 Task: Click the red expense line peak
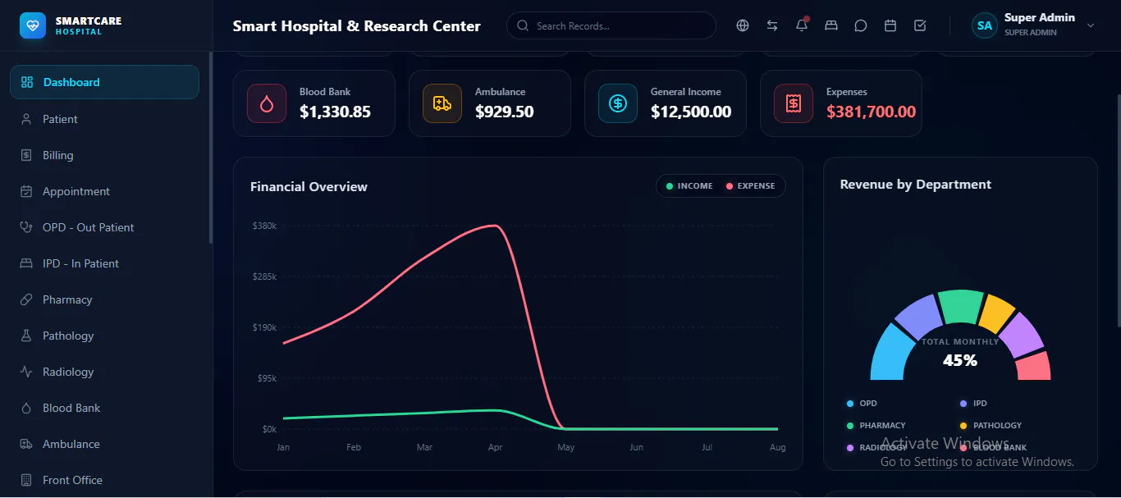tap(493, 226)
